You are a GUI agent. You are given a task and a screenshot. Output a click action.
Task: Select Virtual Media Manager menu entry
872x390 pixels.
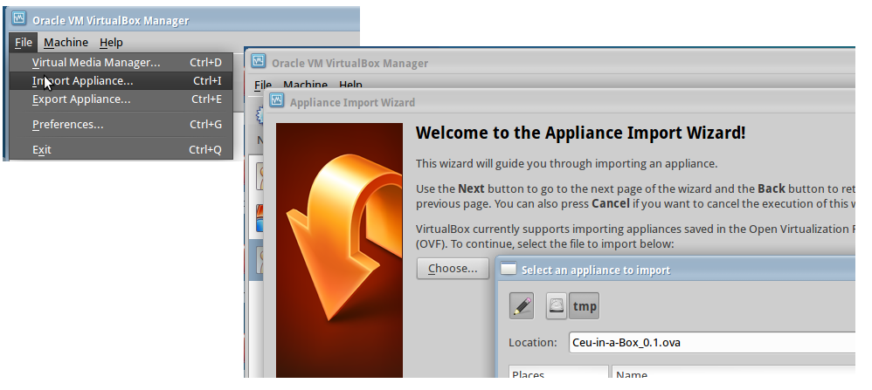coord(121,63)
